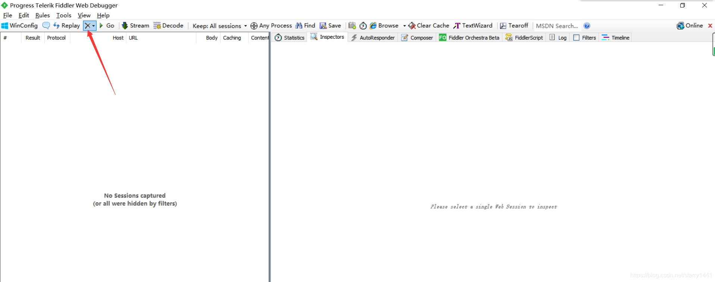Sort by the Host column header
The height and width of the screenshot is (282, 715).
pos(98,38)
